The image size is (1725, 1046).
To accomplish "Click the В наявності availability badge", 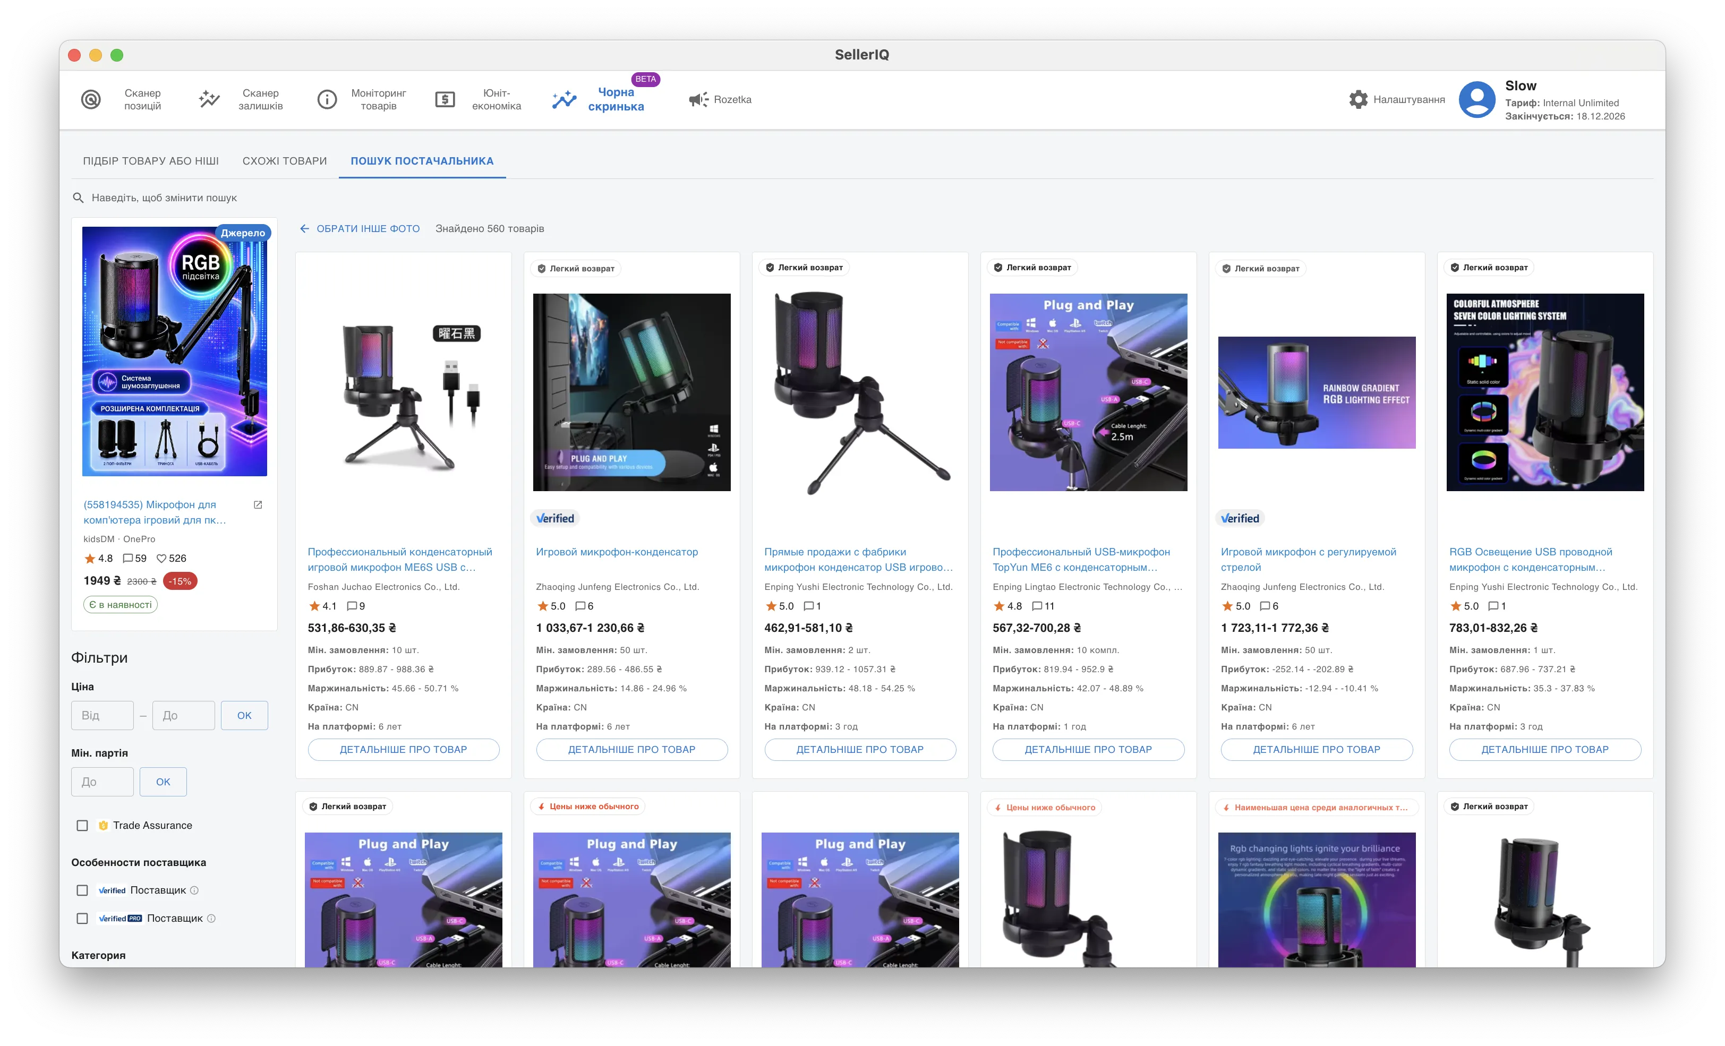I will [x=121, y=605].
